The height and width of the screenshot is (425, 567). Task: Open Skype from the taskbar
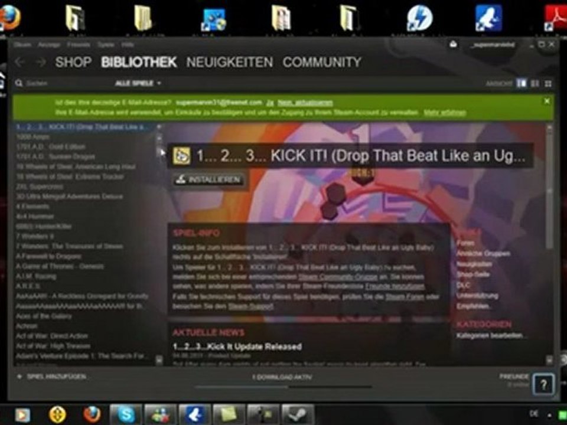(x=125, y=414)
